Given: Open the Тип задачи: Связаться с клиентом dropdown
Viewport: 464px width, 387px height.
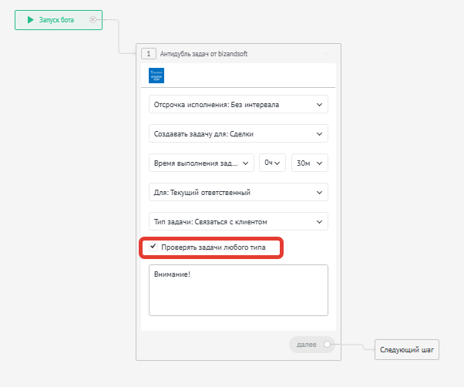Looking at the screenshot, I should [238, 221].
